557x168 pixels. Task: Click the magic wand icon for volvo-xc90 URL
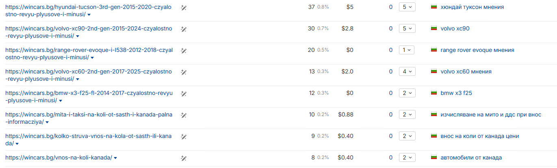click(x=184, y=29)
